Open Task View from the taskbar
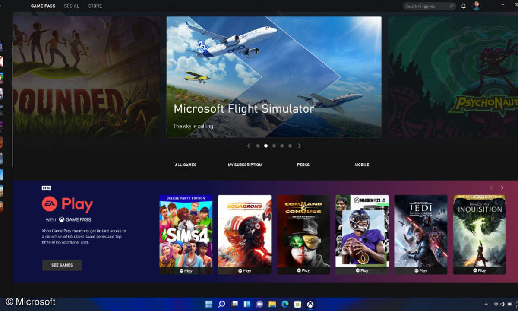This screenshot has height=311, width=518. click(x=234, y=304)
